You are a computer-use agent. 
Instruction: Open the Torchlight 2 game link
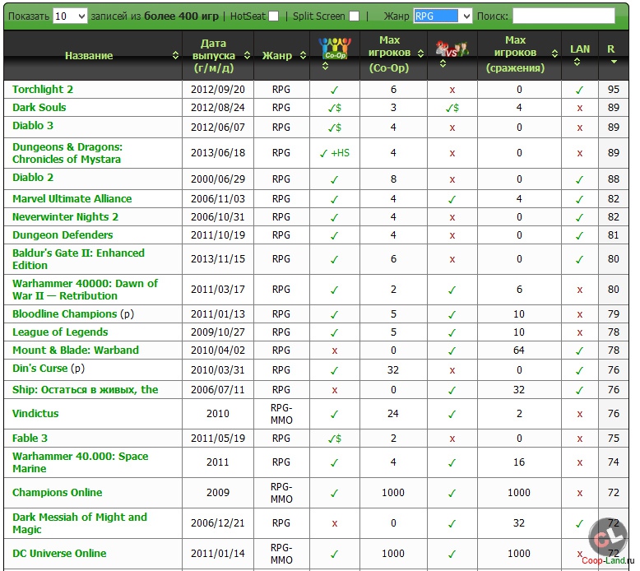(x=43, y=90)
